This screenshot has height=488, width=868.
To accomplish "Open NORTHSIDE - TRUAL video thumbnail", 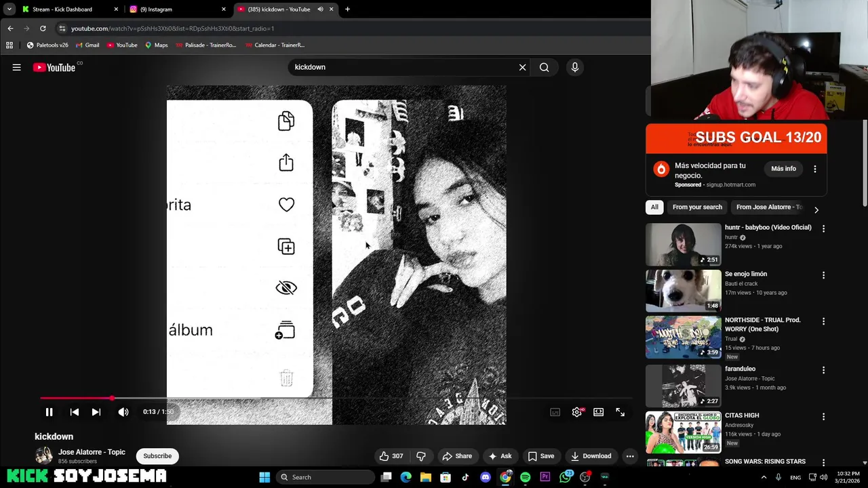I will point(683,337).
